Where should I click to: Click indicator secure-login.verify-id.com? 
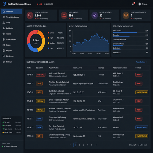pyautogui.click(x=83, y=84)
